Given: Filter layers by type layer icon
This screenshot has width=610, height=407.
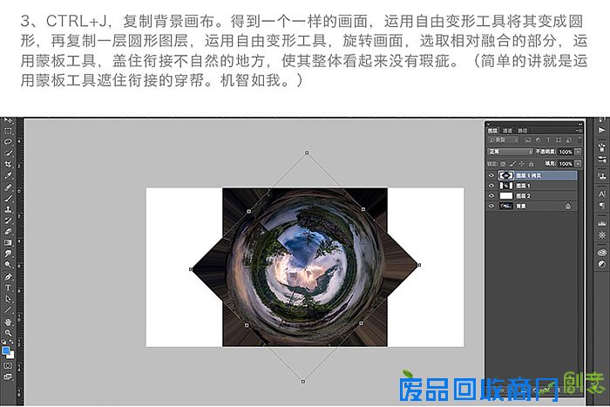Looking at the screenshot, I should (548, 139).
